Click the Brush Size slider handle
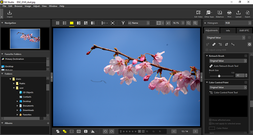 [x=219, y=76]
